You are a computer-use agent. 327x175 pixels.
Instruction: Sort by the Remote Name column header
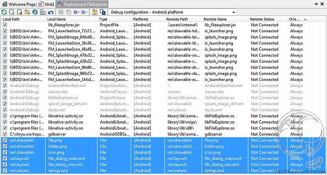coord(225,19)
